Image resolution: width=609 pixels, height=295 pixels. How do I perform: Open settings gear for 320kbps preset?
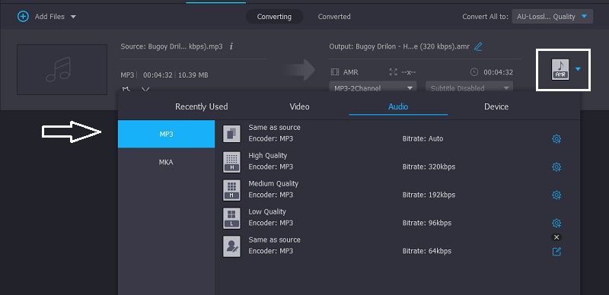tap(556, 167)
